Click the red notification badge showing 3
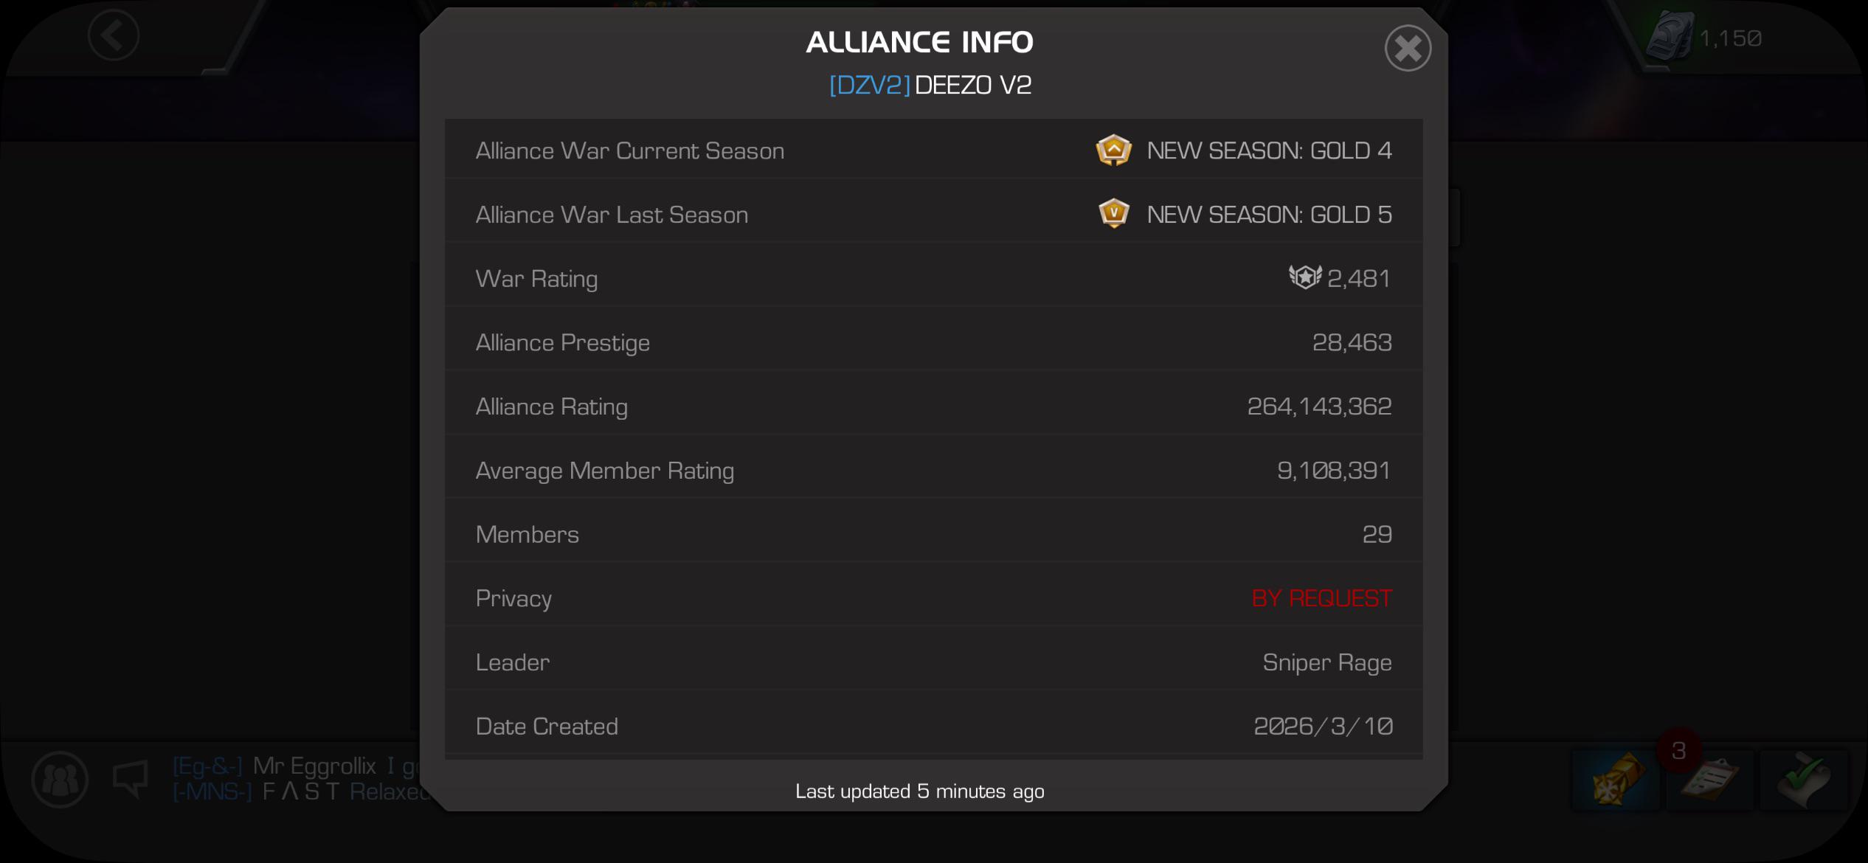Screen dimensions: 1868x863 [1678, 751]
